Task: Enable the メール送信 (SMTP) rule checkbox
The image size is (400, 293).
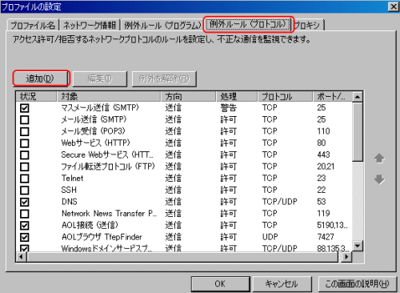Action: (25, 120)
